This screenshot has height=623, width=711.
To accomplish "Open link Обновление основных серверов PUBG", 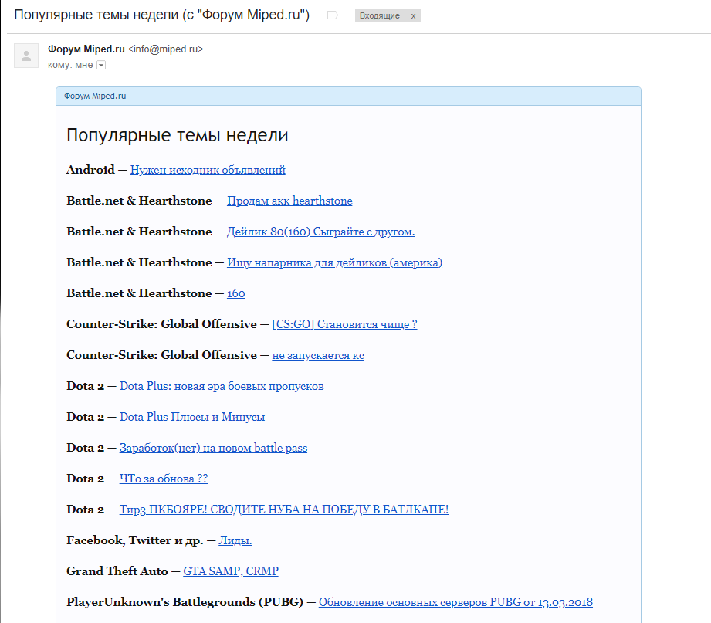I will 455,601.
